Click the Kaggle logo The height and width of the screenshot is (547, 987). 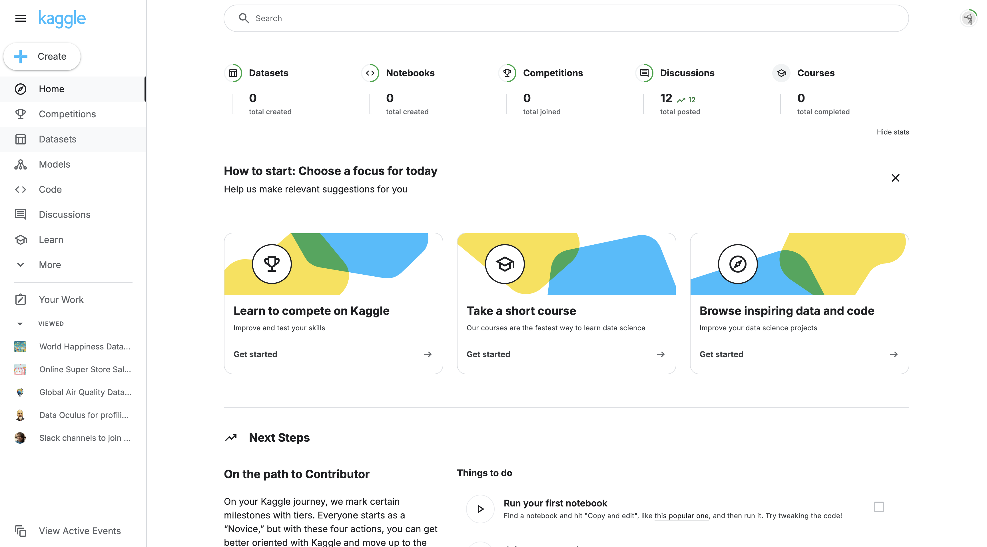(x=62, y=19)
